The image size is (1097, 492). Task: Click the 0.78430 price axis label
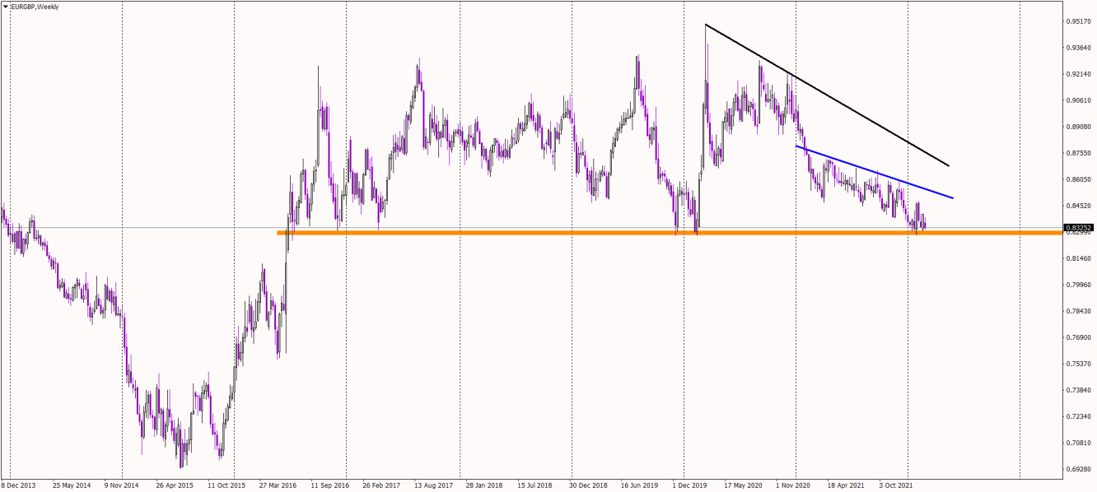point(1078,311)
